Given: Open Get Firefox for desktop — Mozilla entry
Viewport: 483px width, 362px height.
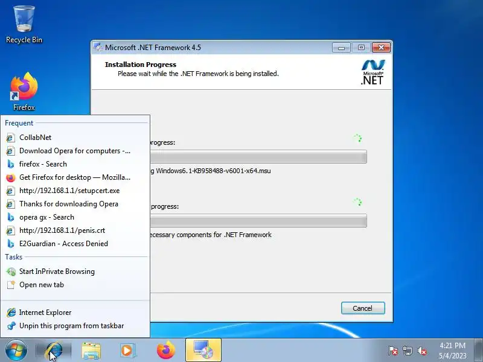Looking at the screenshot, I should [x=75, y=177].
